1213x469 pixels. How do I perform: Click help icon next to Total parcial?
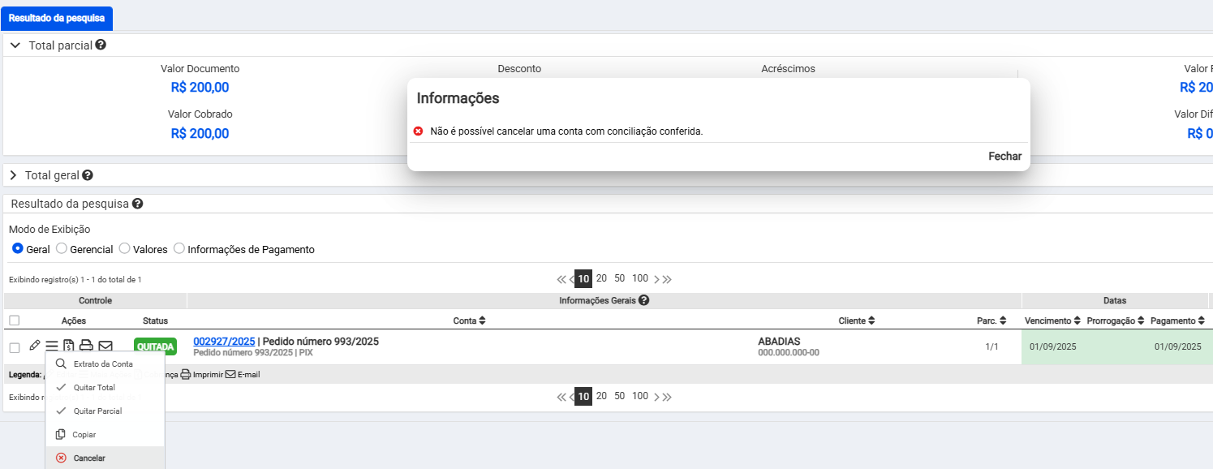click(101, 45)
